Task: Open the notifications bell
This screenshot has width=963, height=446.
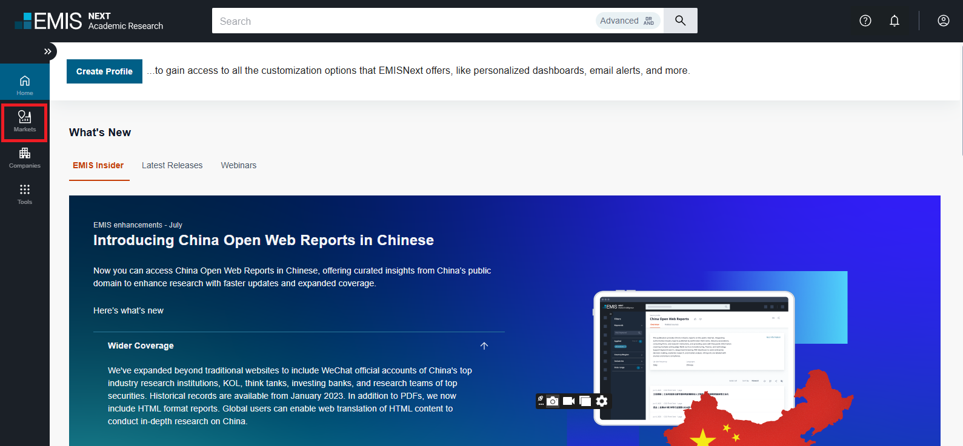Action: coord(894,21)
